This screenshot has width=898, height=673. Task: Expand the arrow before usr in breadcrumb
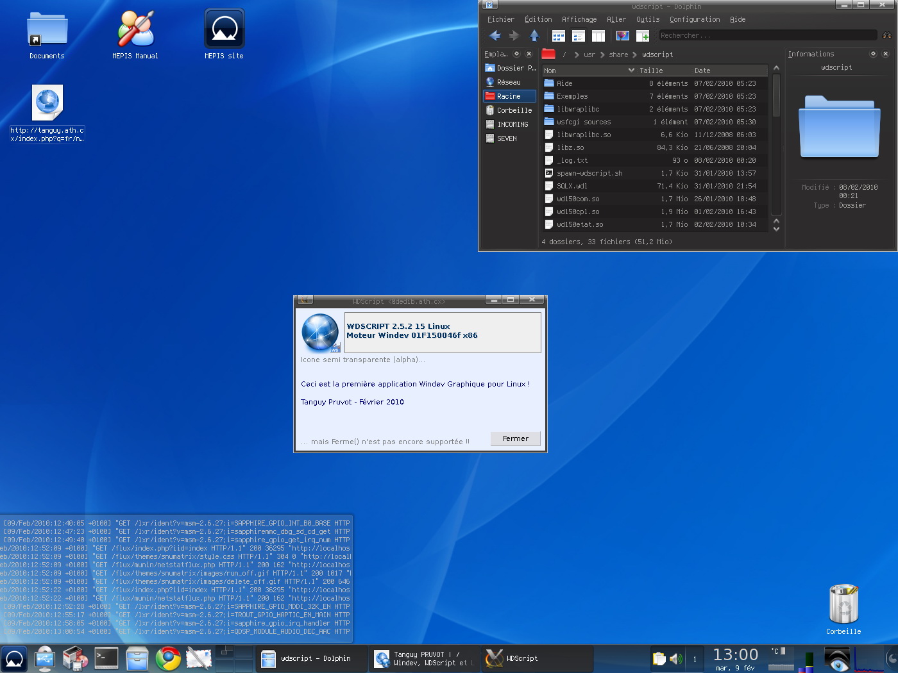[x=577, y=54]
